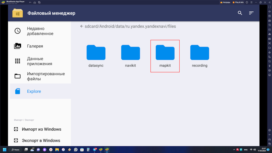Open the search in the file manager

(x=240, y=13)
